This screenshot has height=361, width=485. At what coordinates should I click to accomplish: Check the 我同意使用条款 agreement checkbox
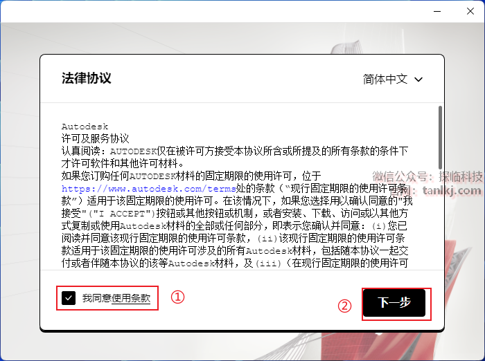click(69, 298)
